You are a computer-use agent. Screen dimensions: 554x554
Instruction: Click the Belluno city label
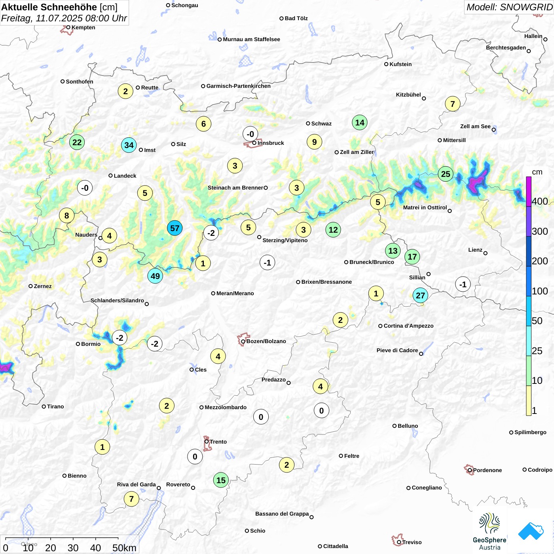pyautogui.click(x=408, y=426)
